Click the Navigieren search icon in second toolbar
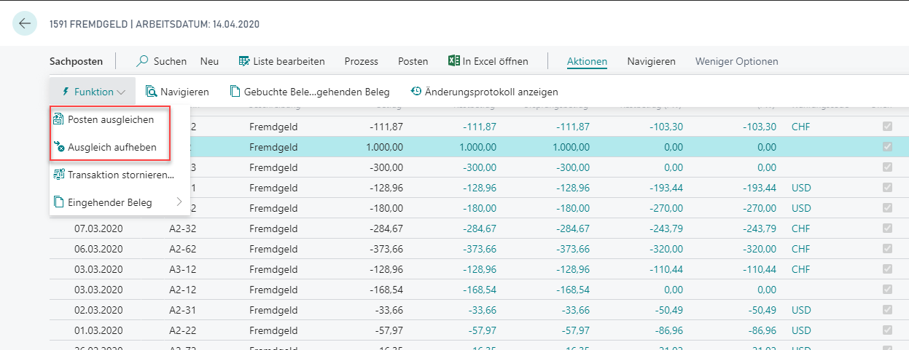 (151, 92)
